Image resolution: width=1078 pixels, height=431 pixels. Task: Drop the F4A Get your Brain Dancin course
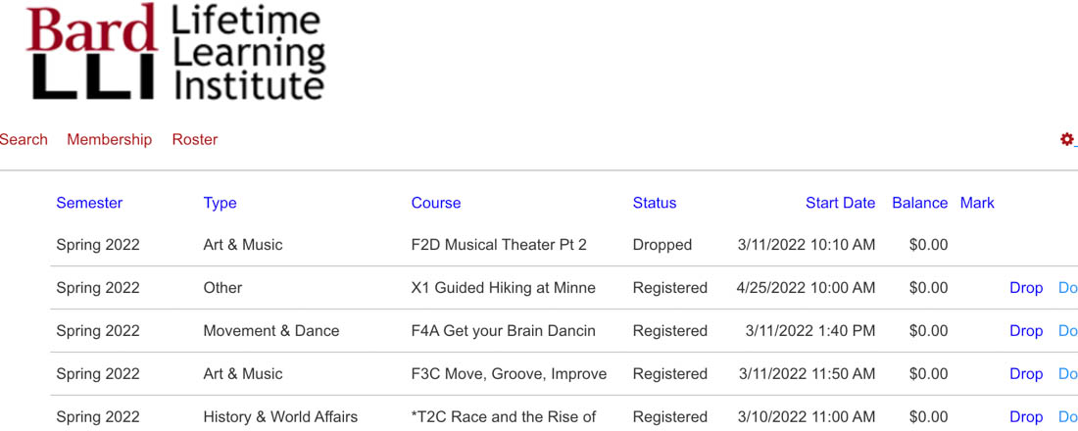coord(1026,331)
